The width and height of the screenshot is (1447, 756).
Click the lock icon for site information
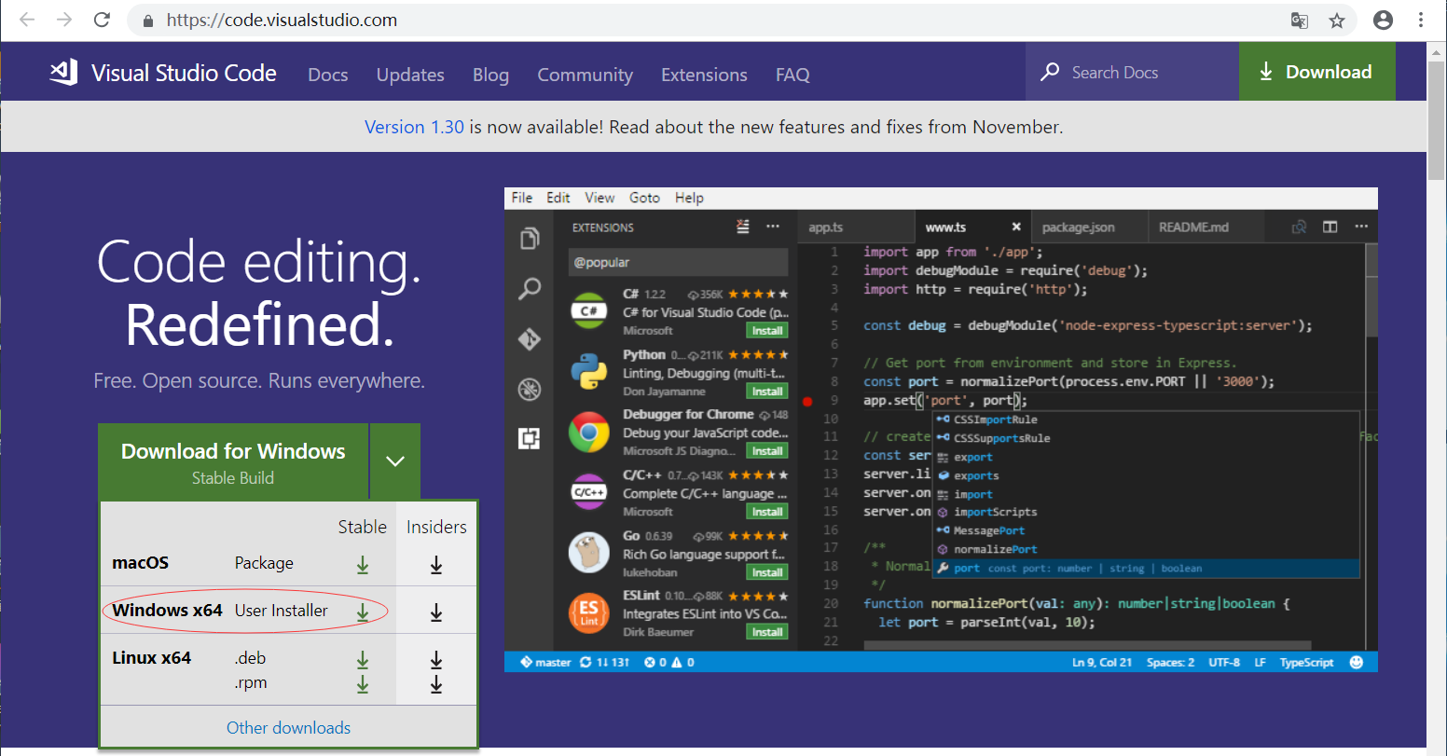click(x=147, y=21)
